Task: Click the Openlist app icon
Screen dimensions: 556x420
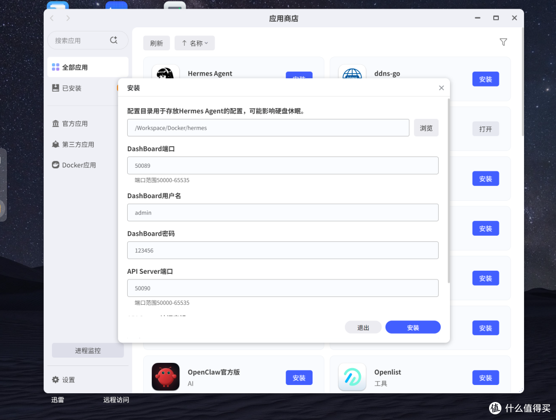Action: (x=352, y=376)
